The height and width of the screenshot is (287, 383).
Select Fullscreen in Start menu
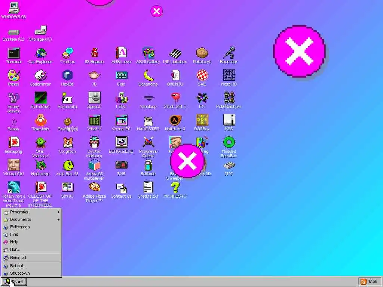(31, 227)
